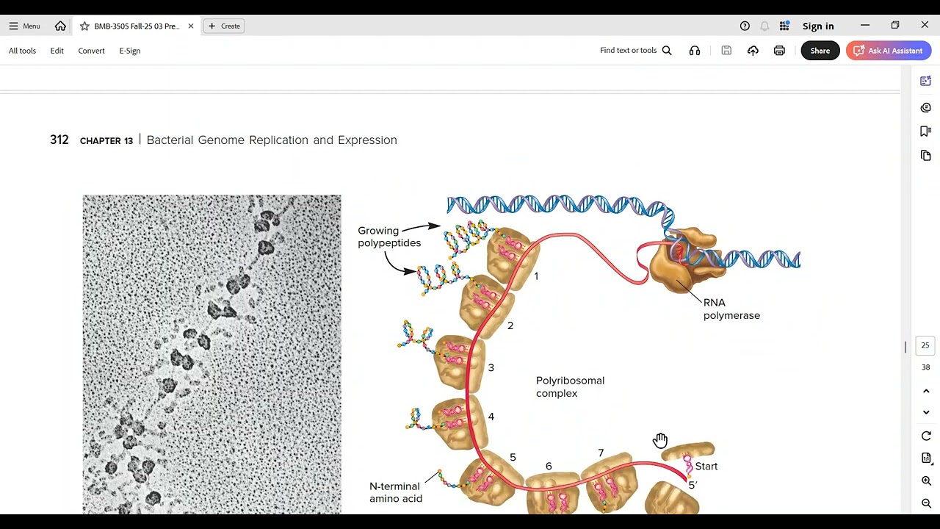
Task: Click Sign in
Action: (818, 26)
